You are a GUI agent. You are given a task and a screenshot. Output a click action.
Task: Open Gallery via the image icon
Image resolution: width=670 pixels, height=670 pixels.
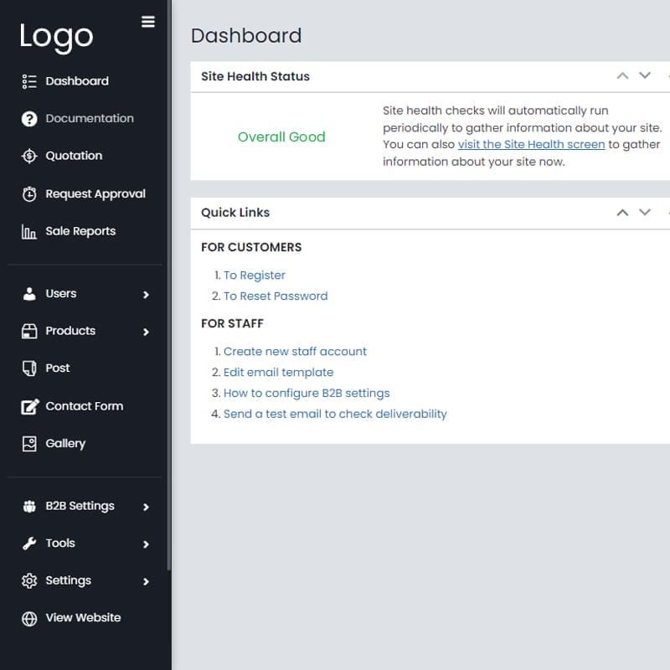[28, 444]
